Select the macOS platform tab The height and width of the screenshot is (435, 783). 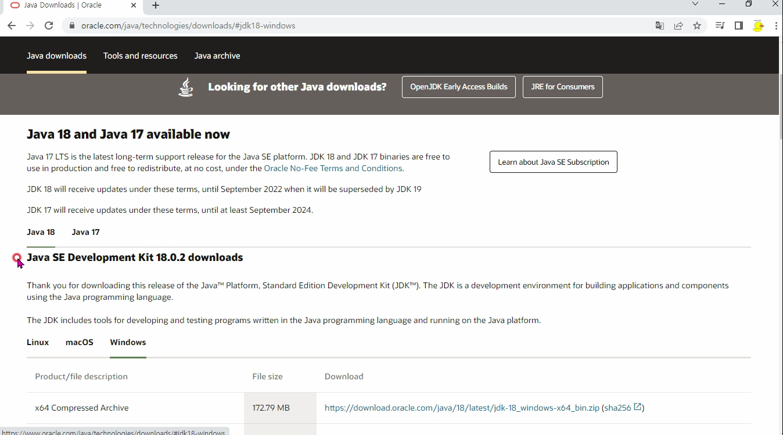click(x=80, y=342)
